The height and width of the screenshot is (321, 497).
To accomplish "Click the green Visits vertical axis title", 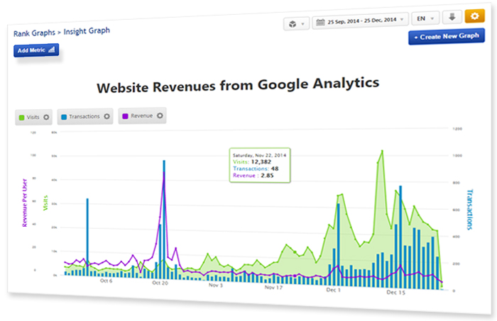I will (45, 203).
